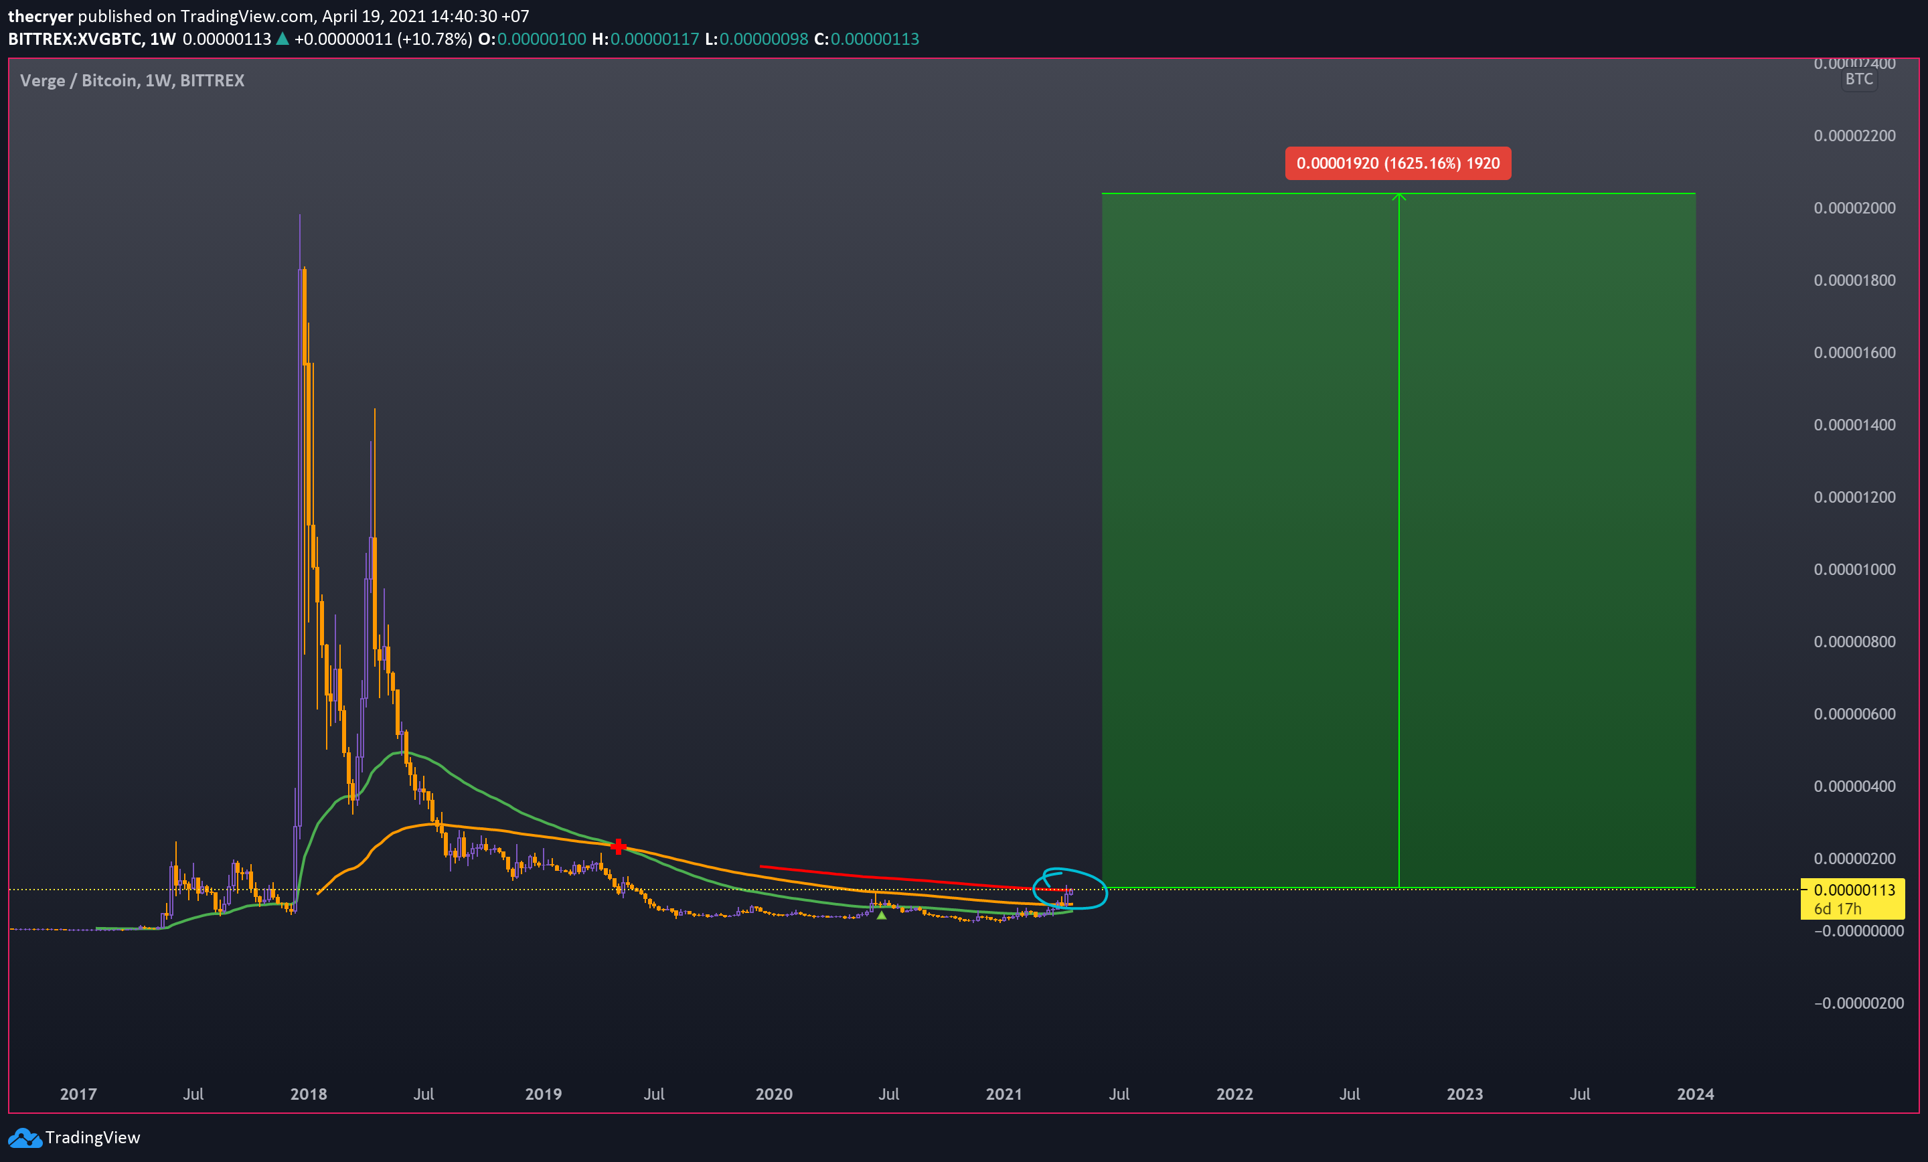Click the TradingView brand text link

pyautogui.click(x=92, y=1138)
